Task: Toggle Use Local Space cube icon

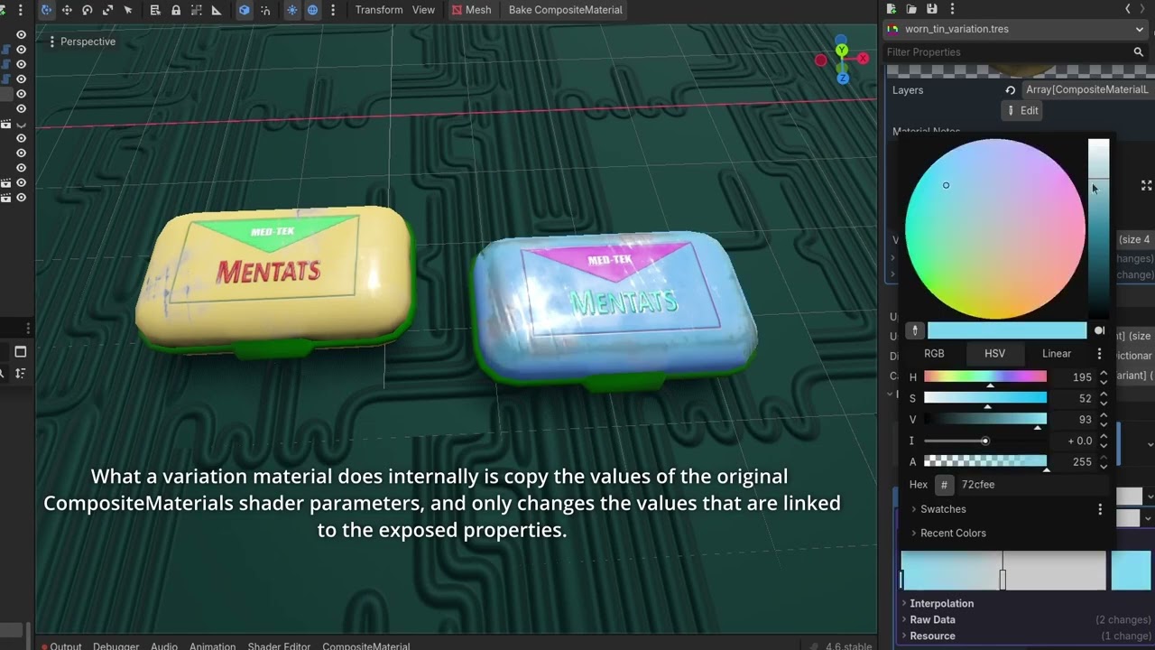Action: 245,10
